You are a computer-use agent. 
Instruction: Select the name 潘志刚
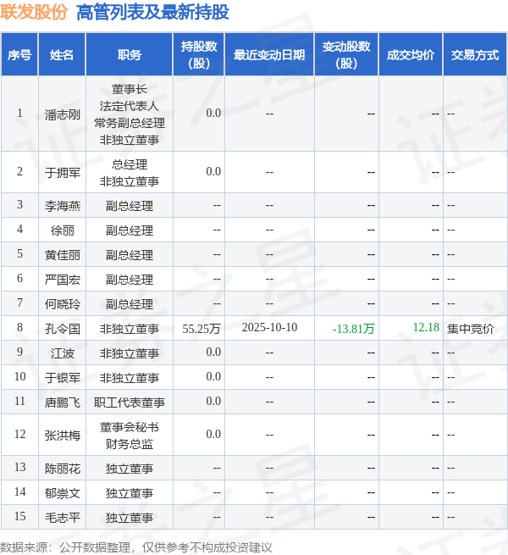(x=63, y=114)
